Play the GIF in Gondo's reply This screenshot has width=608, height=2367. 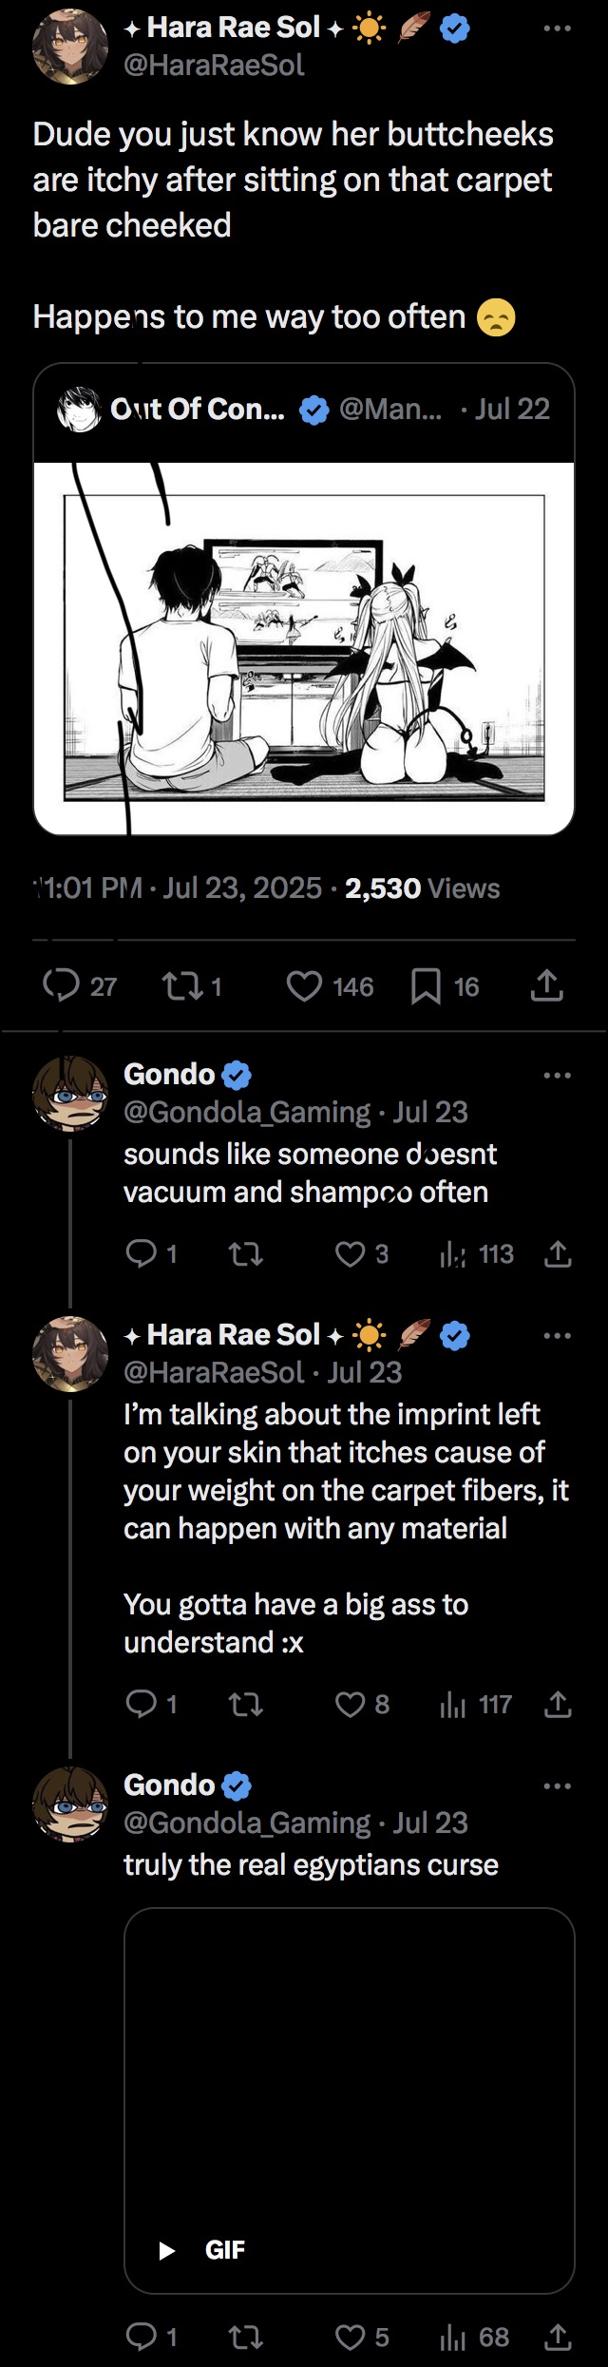[167, 2250]
